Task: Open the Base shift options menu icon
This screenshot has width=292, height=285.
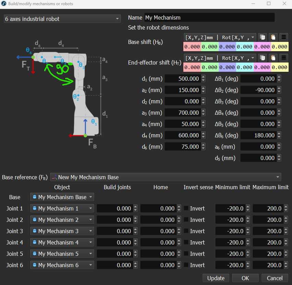Action: tap(283, 37)
